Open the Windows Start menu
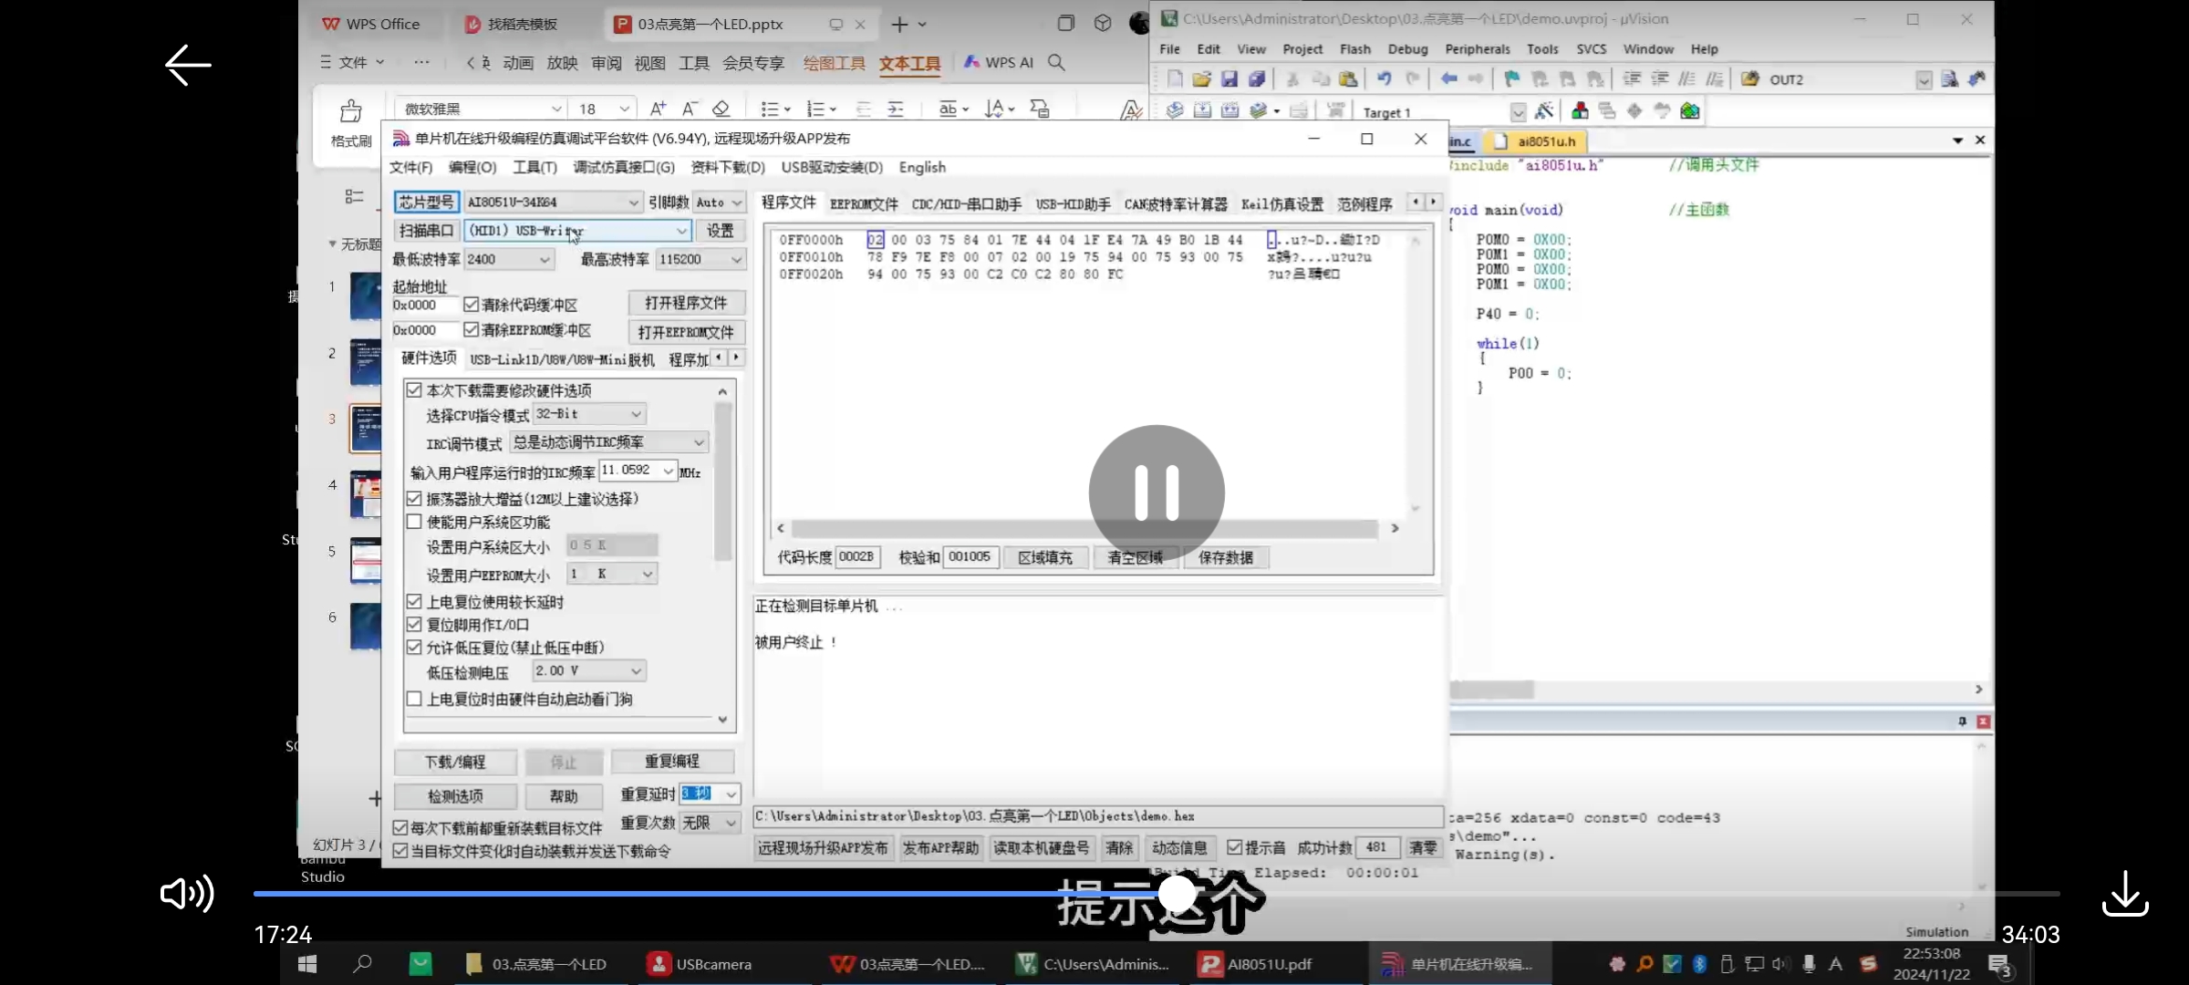Image resolution: width=2189 pixels, height=985 pixels. 307,964
